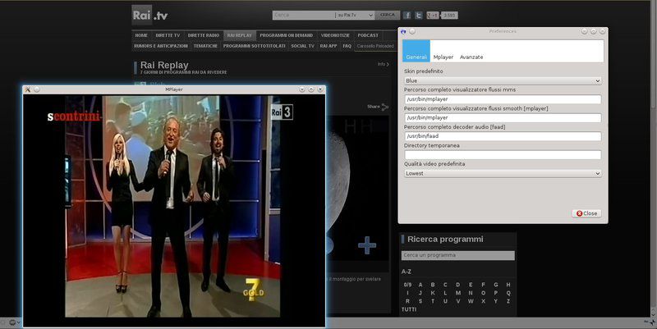Click the 'Cerca un programma' search field
Viewport: 657px width, 329px height.
[458, 255]
